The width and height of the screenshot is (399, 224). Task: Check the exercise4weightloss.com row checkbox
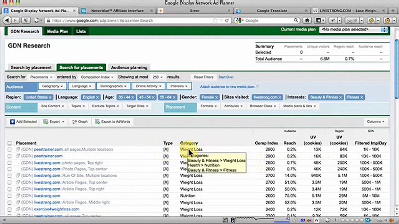pyautogui.click(x=9, y=209)
